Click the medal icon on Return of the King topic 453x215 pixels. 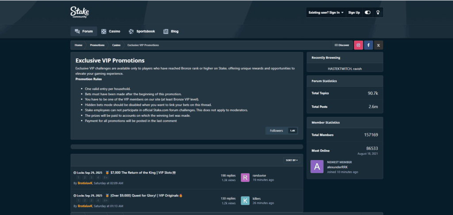(107, 172)
